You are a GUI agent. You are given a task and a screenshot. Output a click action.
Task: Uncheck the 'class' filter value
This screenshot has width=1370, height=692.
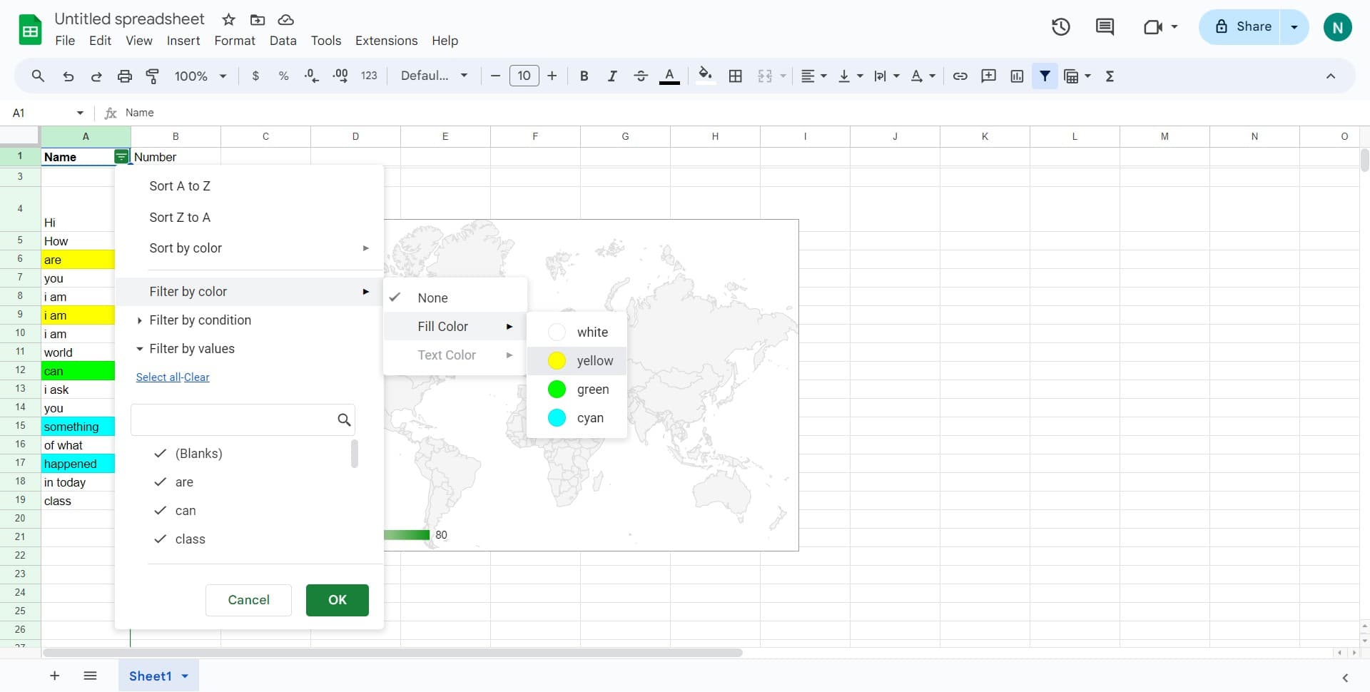click(x=161, y=539)
